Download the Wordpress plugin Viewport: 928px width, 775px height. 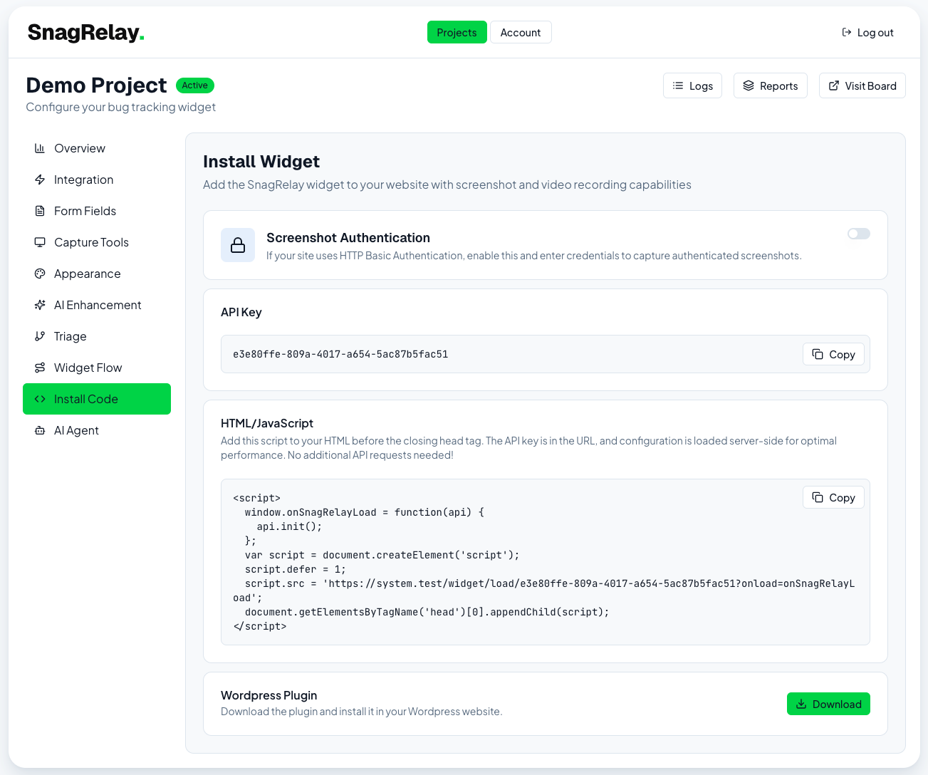point(828,704)
